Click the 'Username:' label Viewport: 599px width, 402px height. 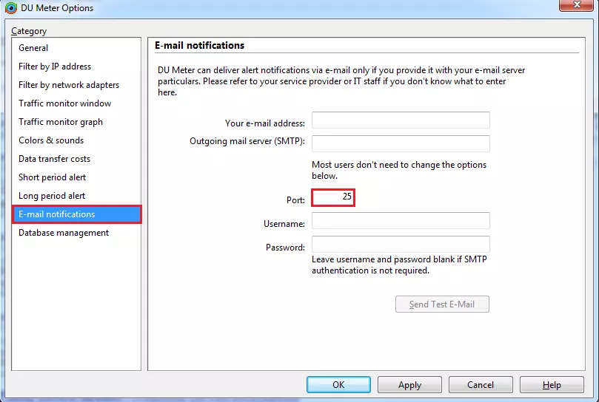click(x=284, y=224)
